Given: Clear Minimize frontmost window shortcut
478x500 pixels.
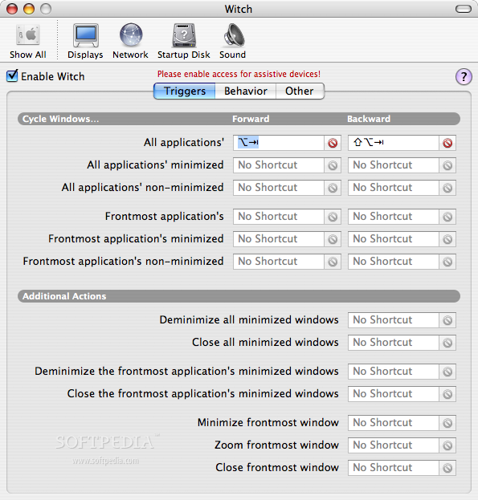Looking at the screenshot, I should 447,423.
